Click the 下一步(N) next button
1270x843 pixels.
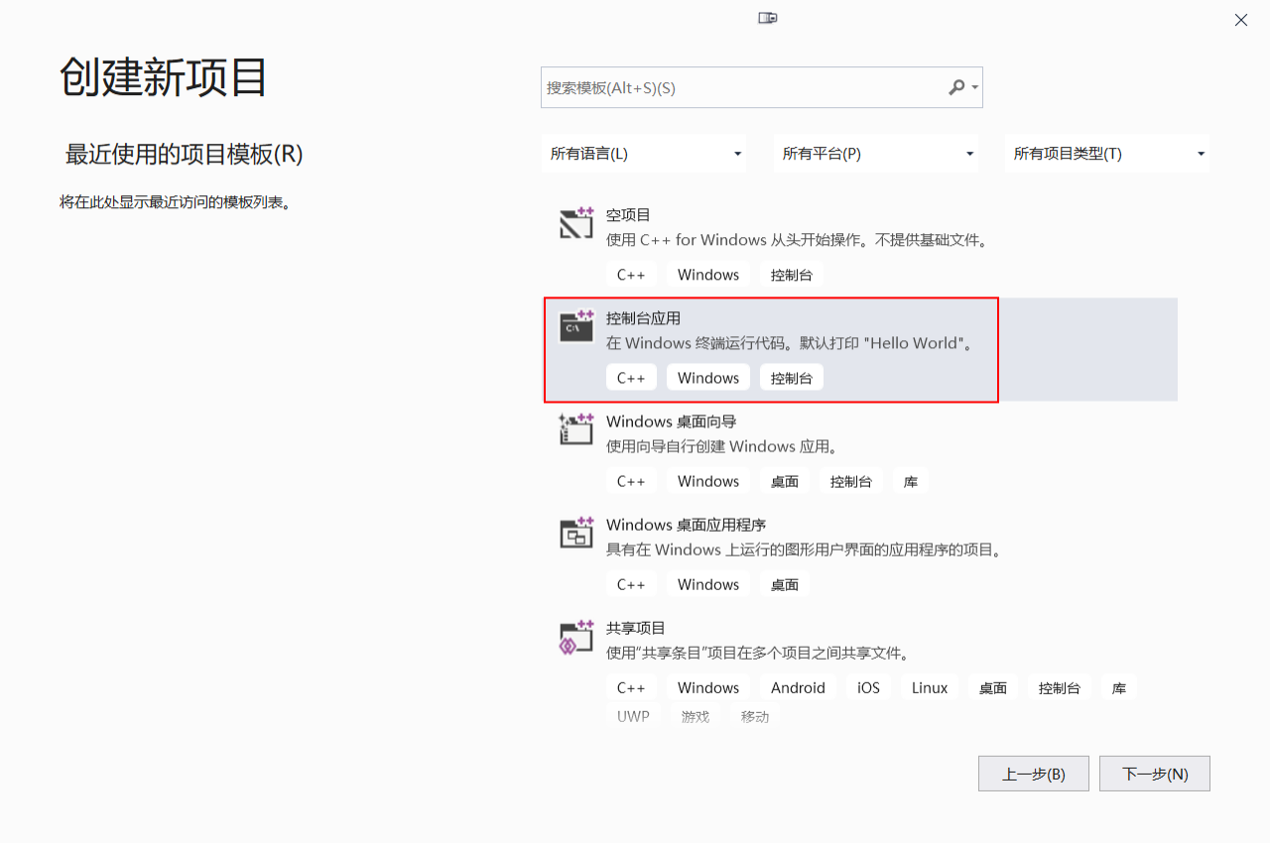click(1155, 774)
